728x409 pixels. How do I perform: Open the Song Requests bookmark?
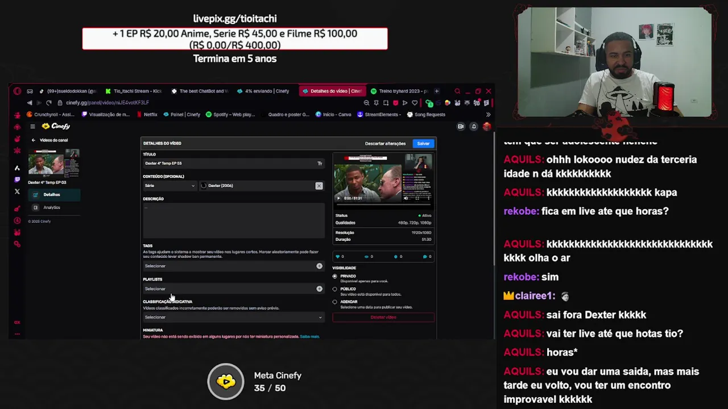(x=426, y=115)
